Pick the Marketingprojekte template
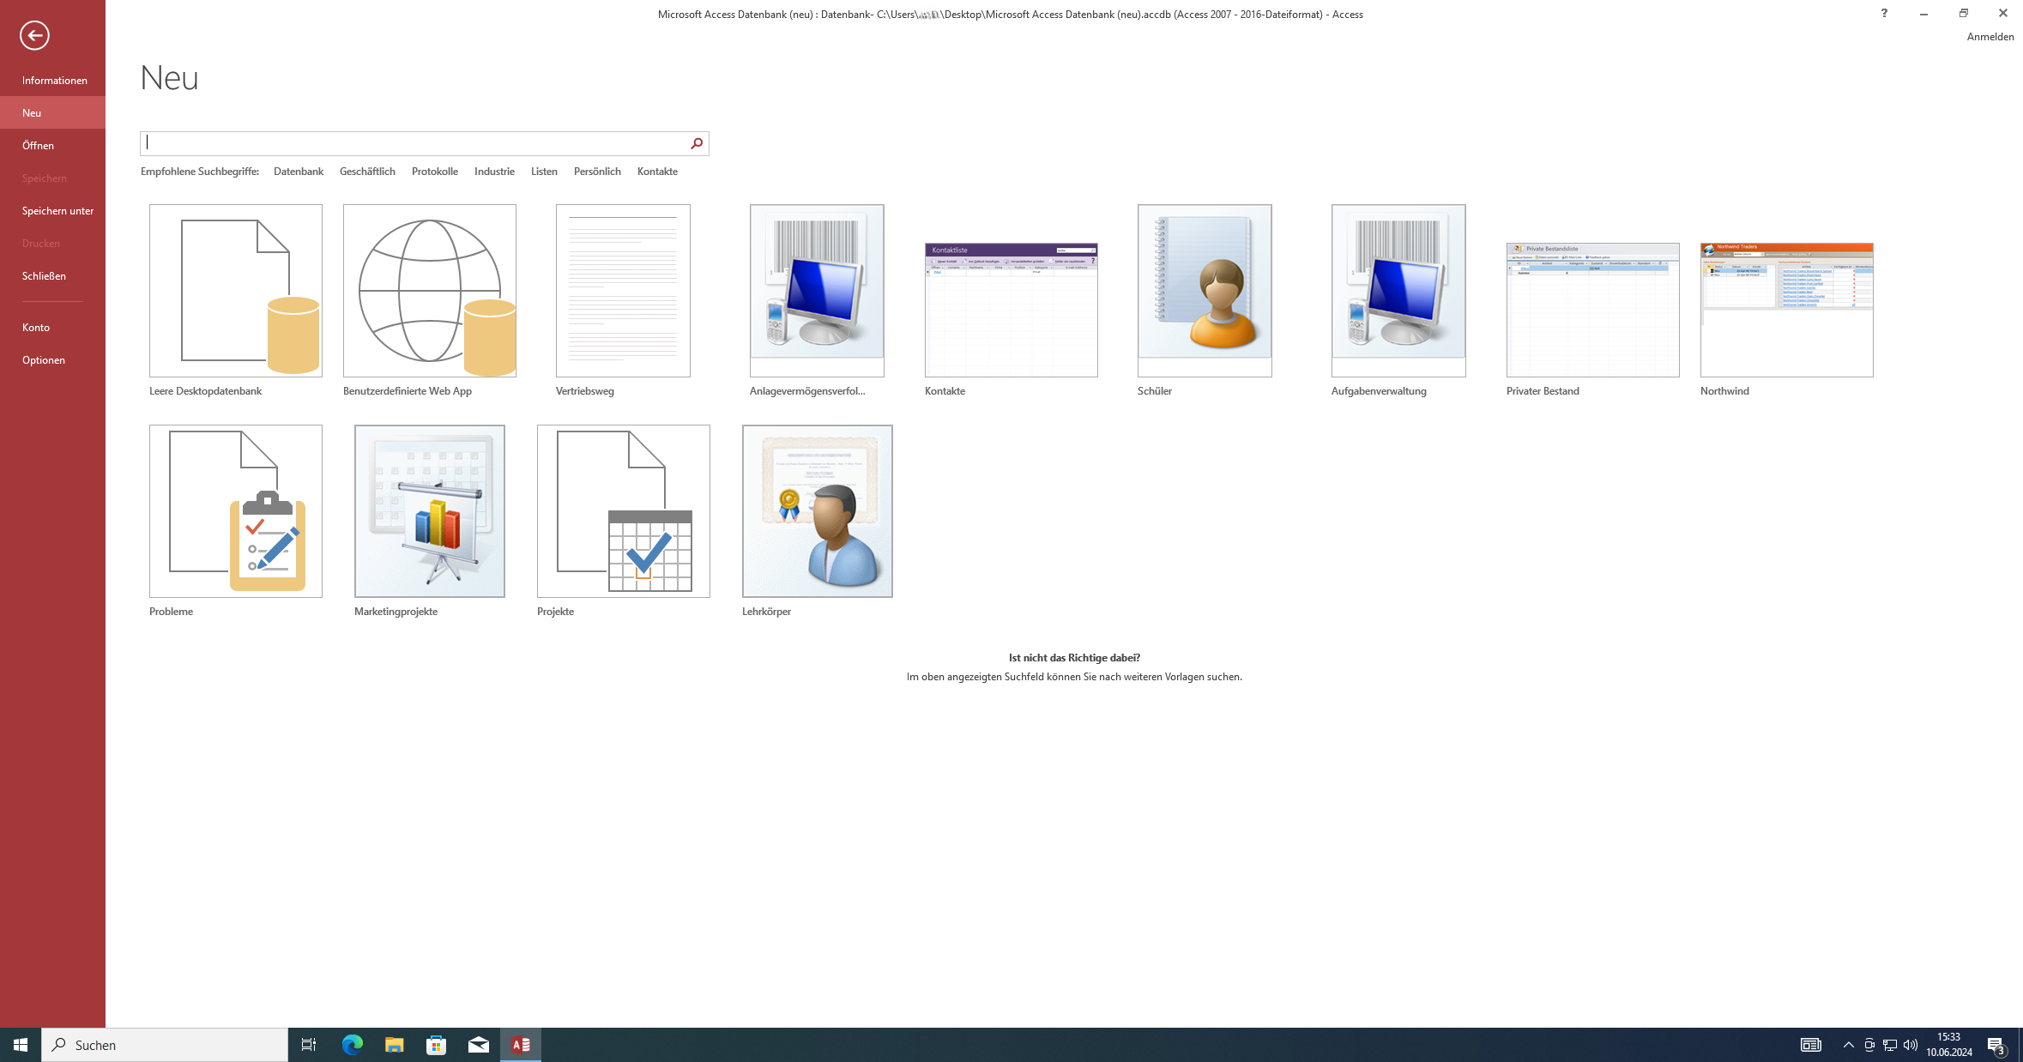The image size is (2023, 1062). [x=429, y=511]
